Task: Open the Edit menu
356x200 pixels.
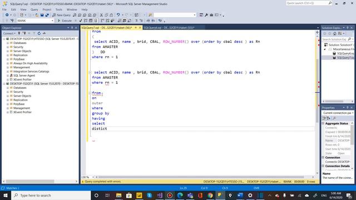Action: click(13, 9)
